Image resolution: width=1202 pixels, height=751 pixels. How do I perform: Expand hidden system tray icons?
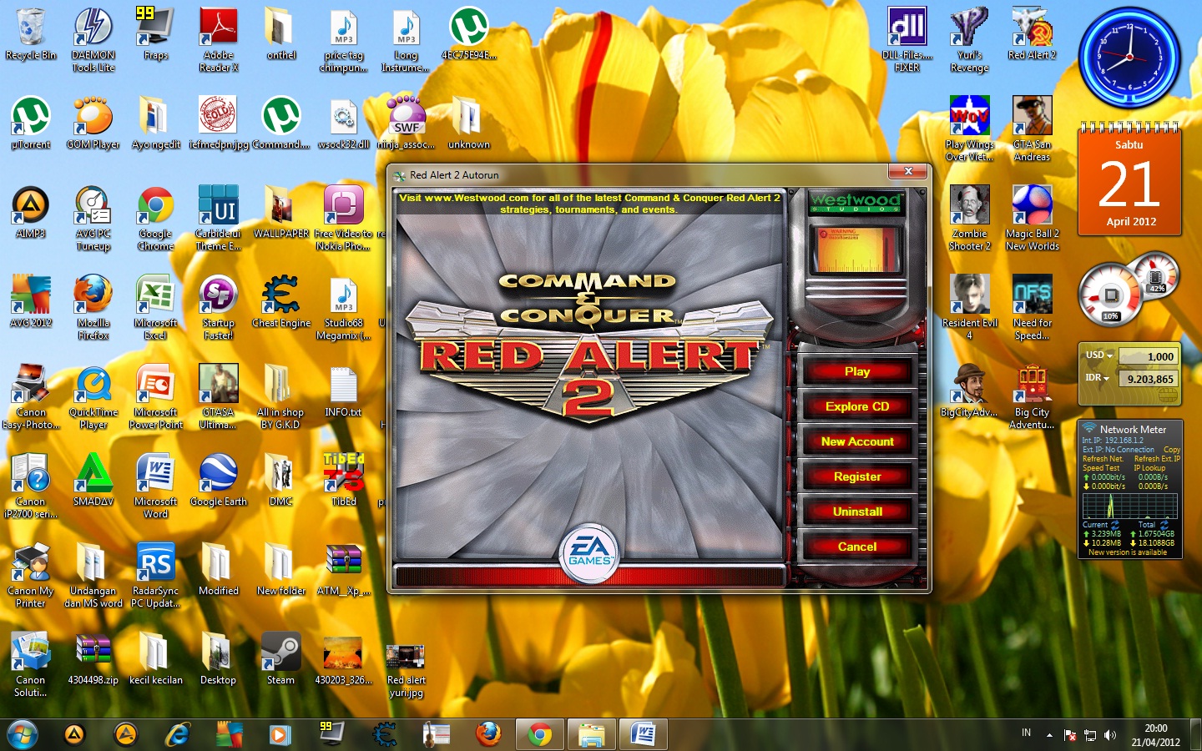click(1049, 735)
